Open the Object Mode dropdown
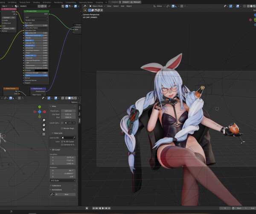Viewport: 256px width, 214px height. pos(97,6)
